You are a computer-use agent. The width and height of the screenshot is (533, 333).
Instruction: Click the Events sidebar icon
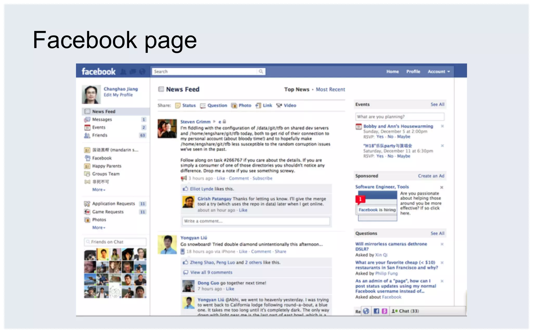coord(87,127)
